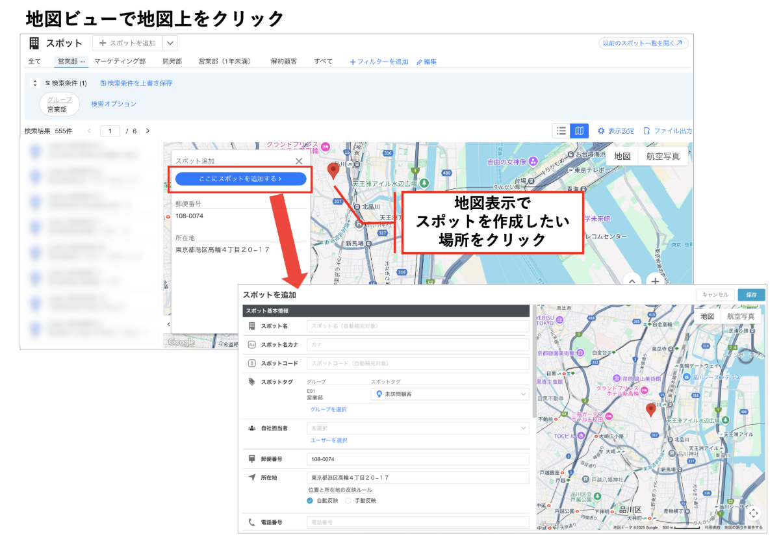
Task: Click 電話番号 input field
Action: pyautogui.click(x=418, y=522)
